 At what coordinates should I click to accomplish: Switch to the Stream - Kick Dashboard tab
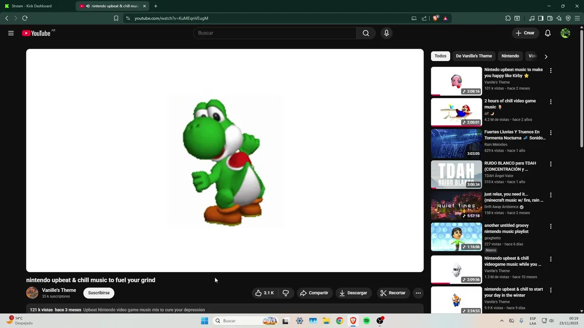coord(36,6)
